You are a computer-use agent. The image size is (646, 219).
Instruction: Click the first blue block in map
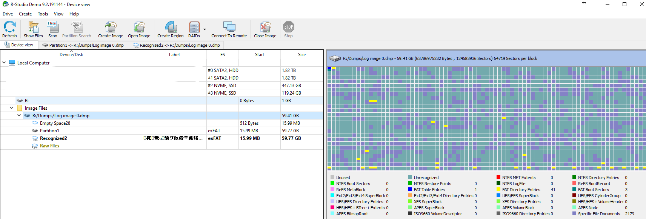[x=329, y=69]
